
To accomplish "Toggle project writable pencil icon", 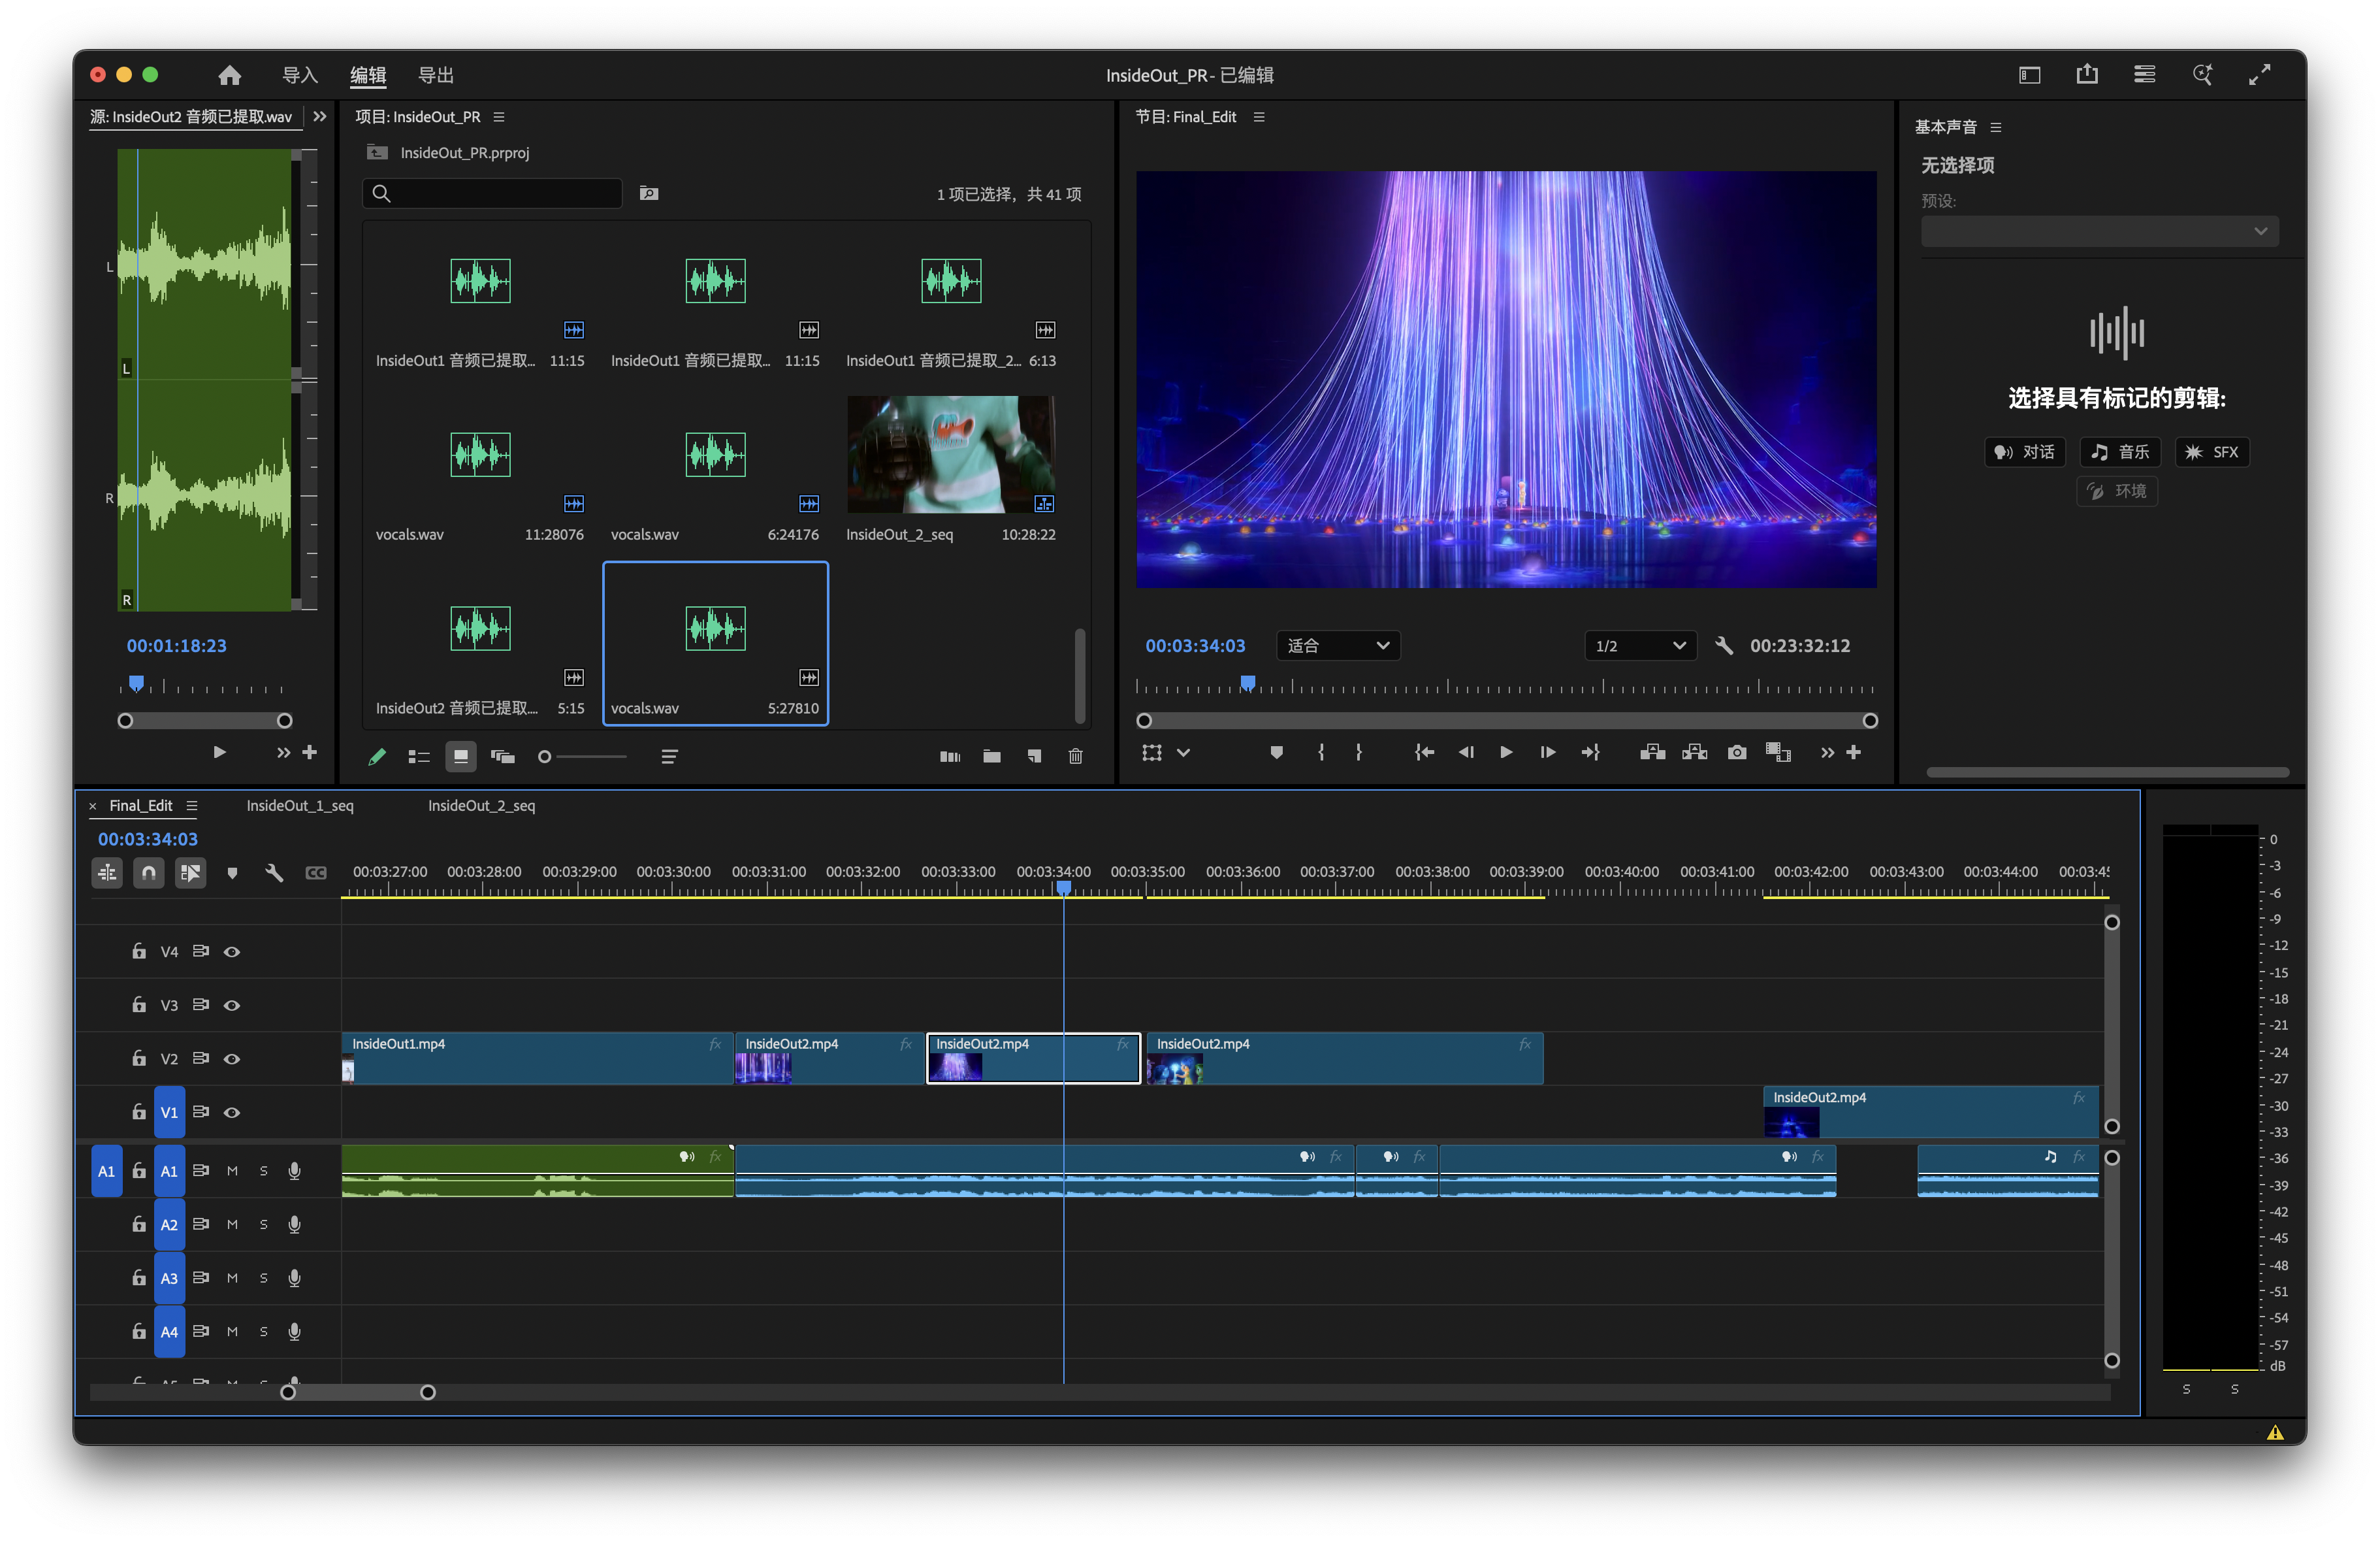I will coord(377,757).
